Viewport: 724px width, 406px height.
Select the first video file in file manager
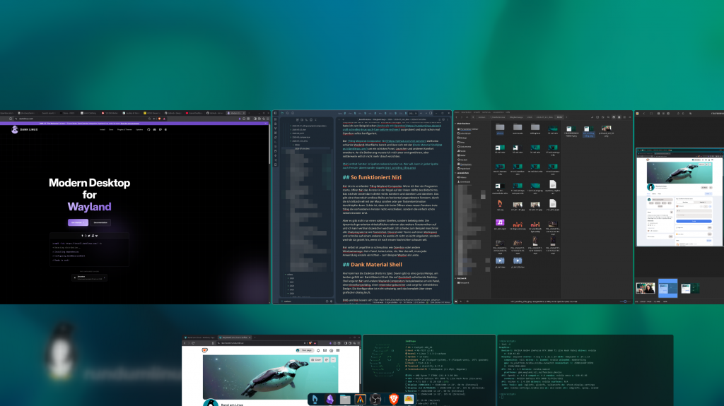click(x=500, y=261)
